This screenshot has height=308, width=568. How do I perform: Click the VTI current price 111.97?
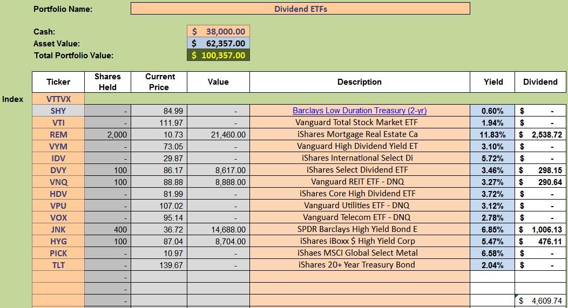[x=159, y=122]
